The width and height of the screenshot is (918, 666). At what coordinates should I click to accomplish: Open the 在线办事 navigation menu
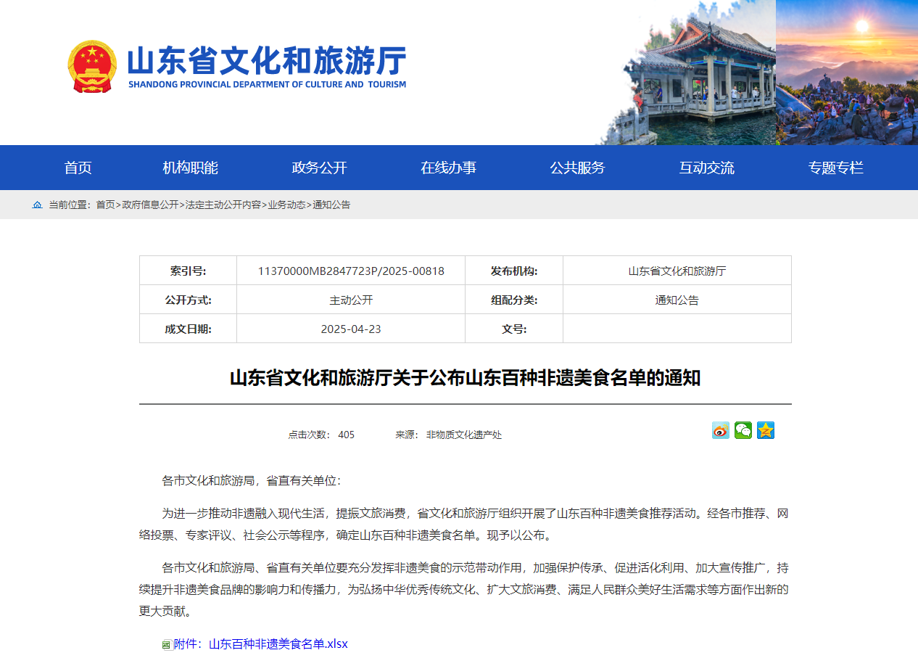449,168
